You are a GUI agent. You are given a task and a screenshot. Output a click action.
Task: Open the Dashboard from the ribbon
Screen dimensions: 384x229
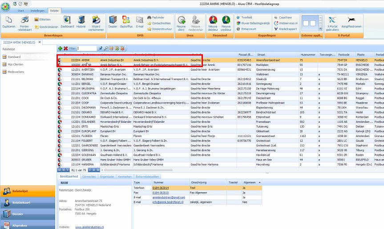(67, 23)
